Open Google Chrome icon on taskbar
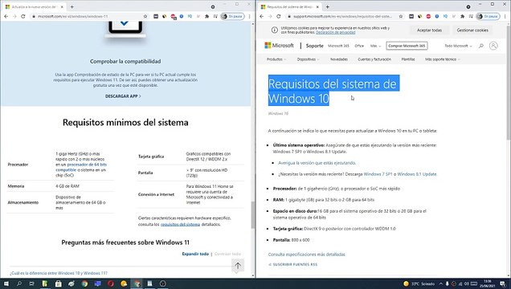 (x=84, y=284)
